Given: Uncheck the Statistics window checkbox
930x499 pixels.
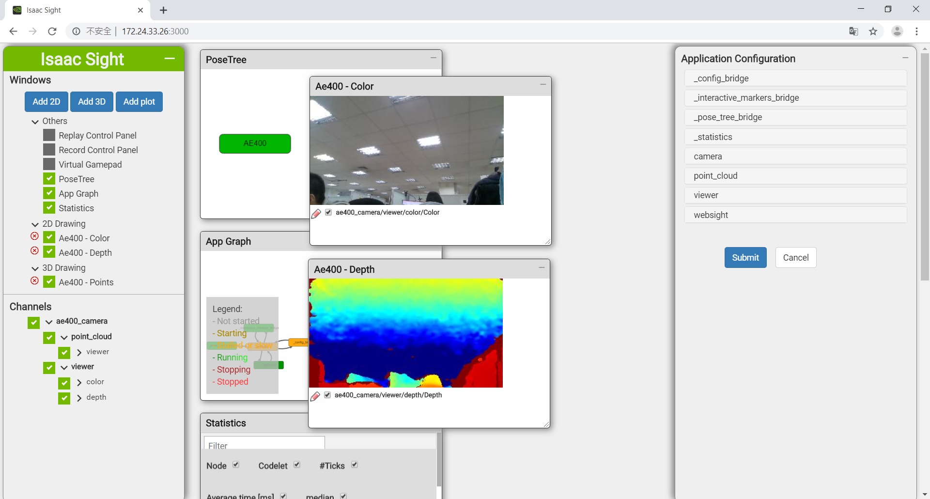Looking at the screenshot, I should coord(49,207).
